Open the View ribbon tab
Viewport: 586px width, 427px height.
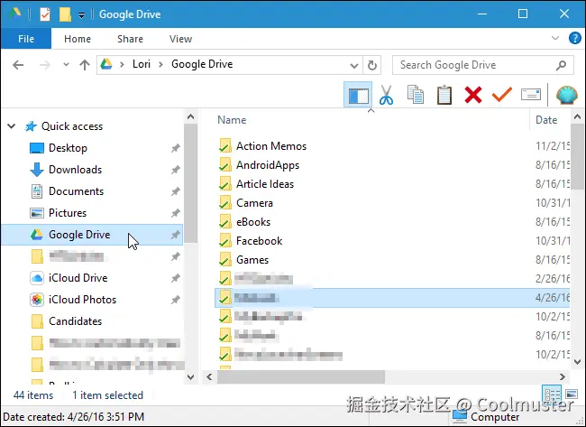click(x=180, y=39)
